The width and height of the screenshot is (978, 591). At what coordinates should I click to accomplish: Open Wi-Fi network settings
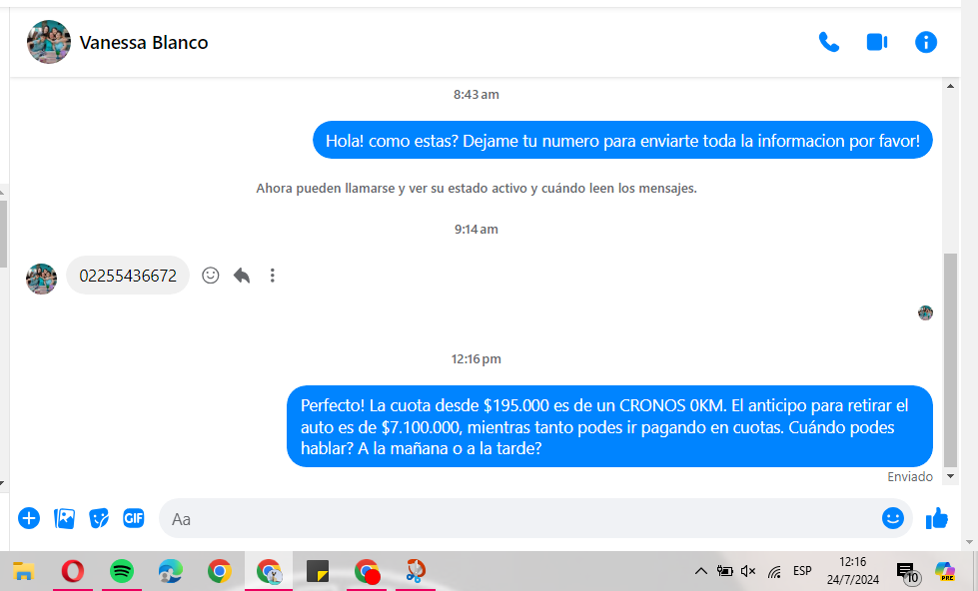(774, 571)
